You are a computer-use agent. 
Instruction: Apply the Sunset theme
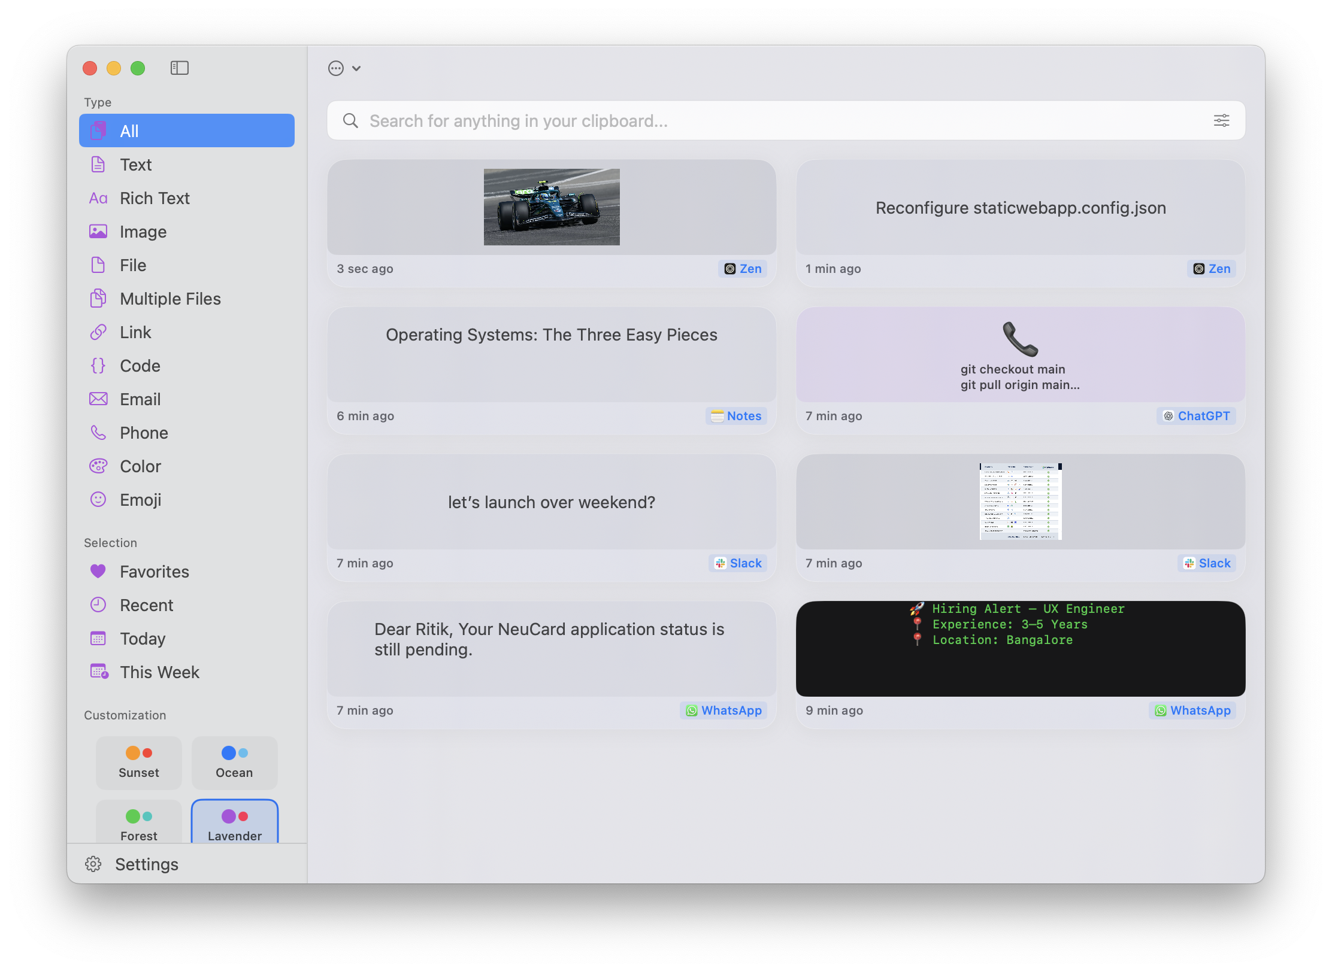[138, 763]
